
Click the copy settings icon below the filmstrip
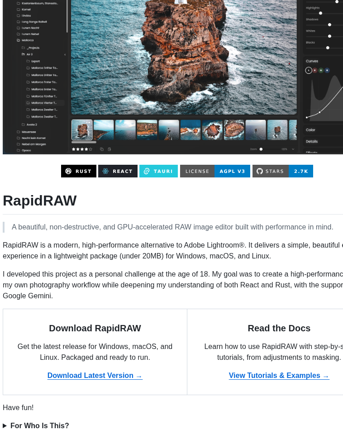coord(102,149)
